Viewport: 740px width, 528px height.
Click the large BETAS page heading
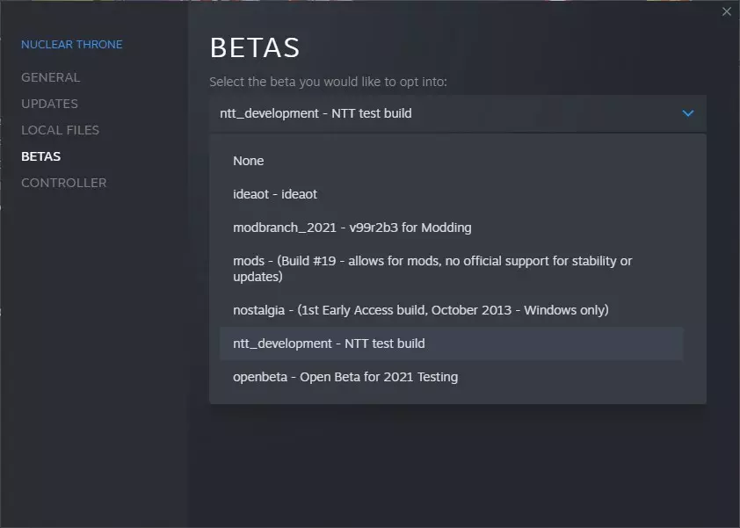point(255,47)
